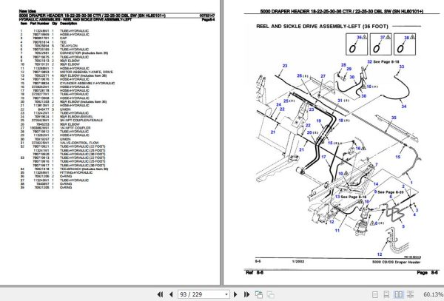Go to the first page
The height and width of the screenshot is (301, 444).
coord(160,294)
